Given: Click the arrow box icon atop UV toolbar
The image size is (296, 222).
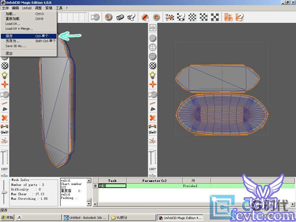Looking at the screenshot, I should pyautogui.click(x=153, y=28).
